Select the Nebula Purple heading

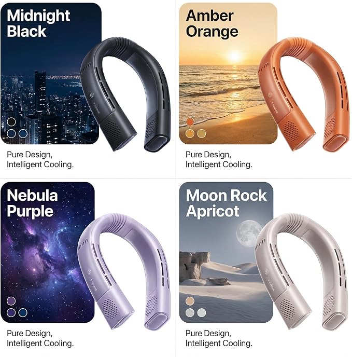tap(32, 203)
